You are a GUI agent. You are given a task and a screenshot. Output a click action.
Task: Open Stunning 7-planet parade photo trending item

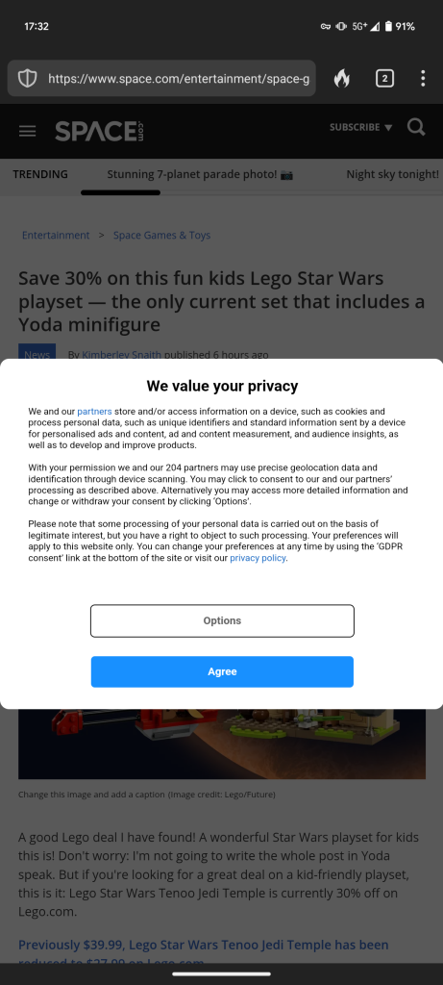(x=200, y=175)
